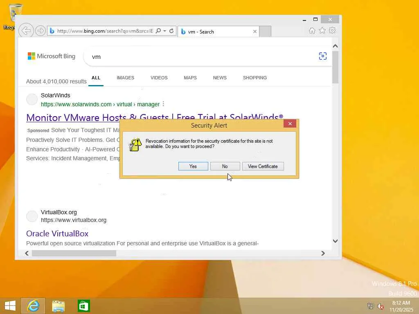Click the VirtualBox.org site favicon circle
This screenshot has width=419, height=314.
tap(32, 216)
